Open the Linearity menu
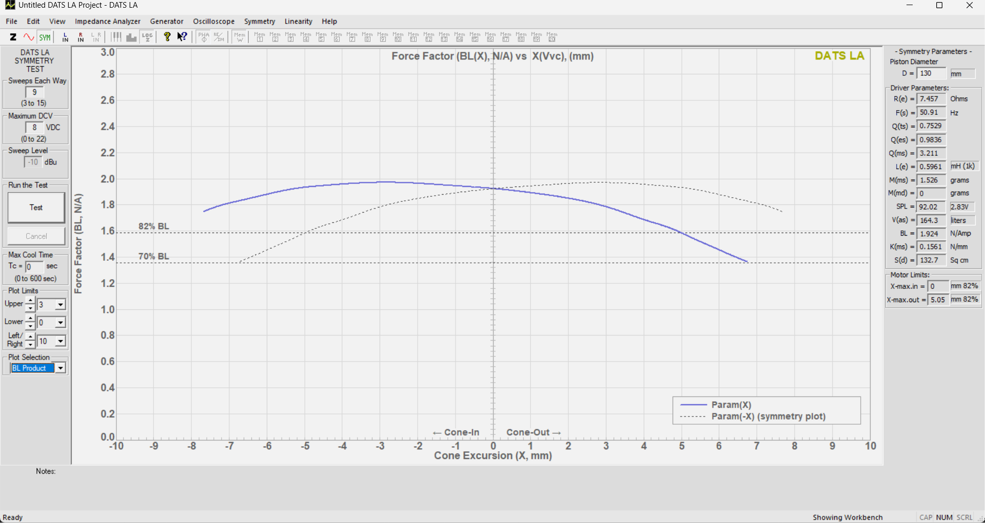985x523 pixels. 298,22
